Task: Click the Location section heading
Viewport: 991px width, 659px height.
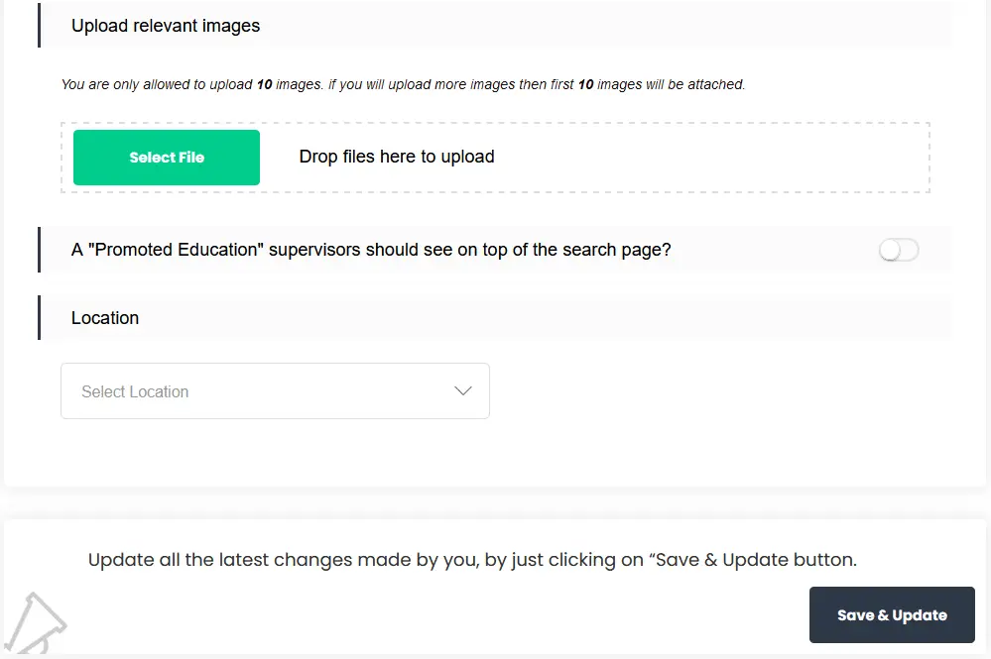Action: pyautogui.click(x=105, y=318)
